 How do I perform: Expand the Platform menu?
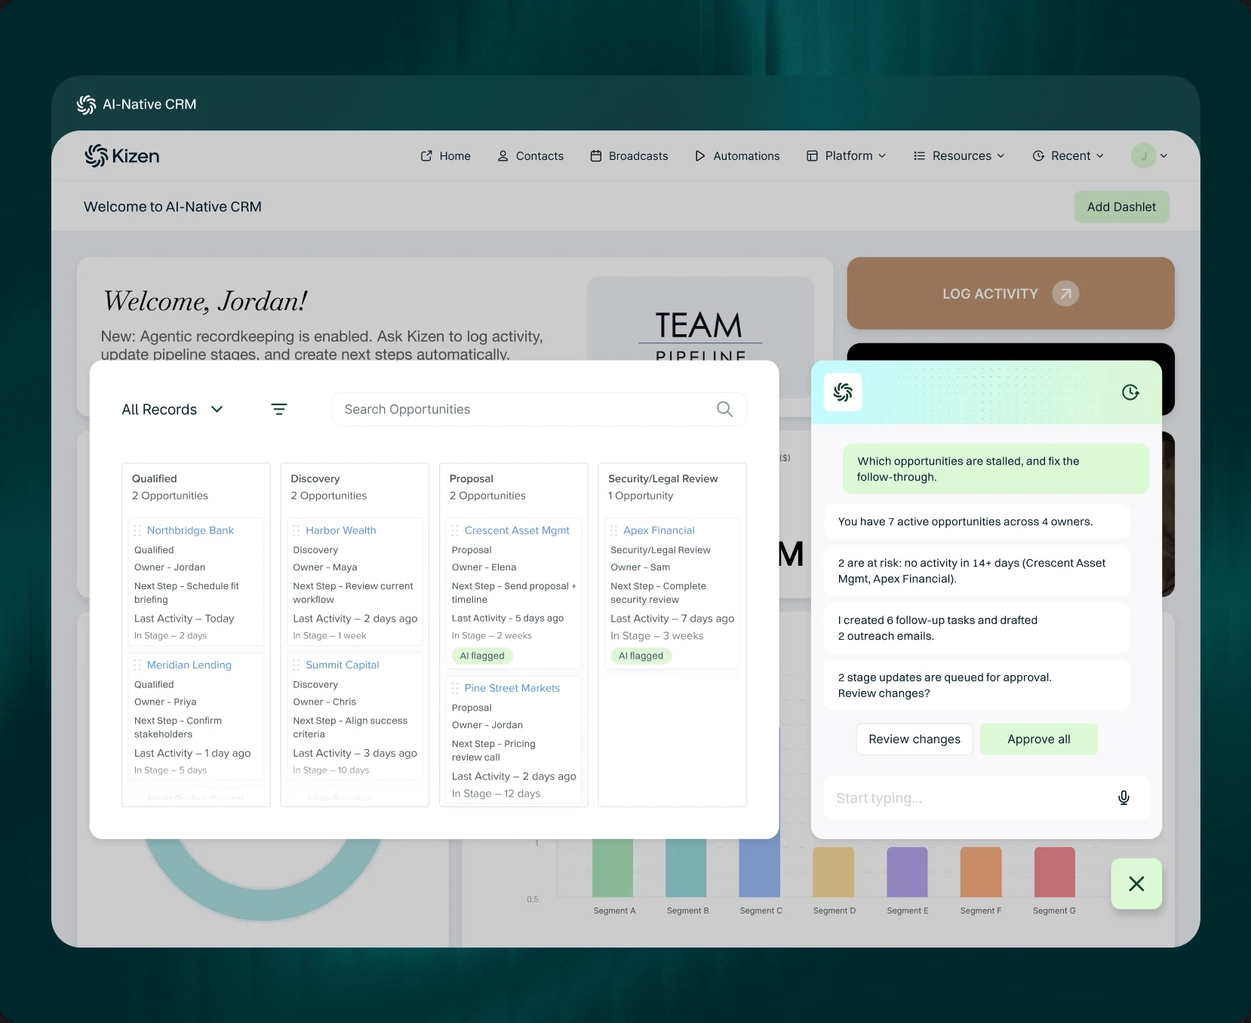[x=846, y=155]
